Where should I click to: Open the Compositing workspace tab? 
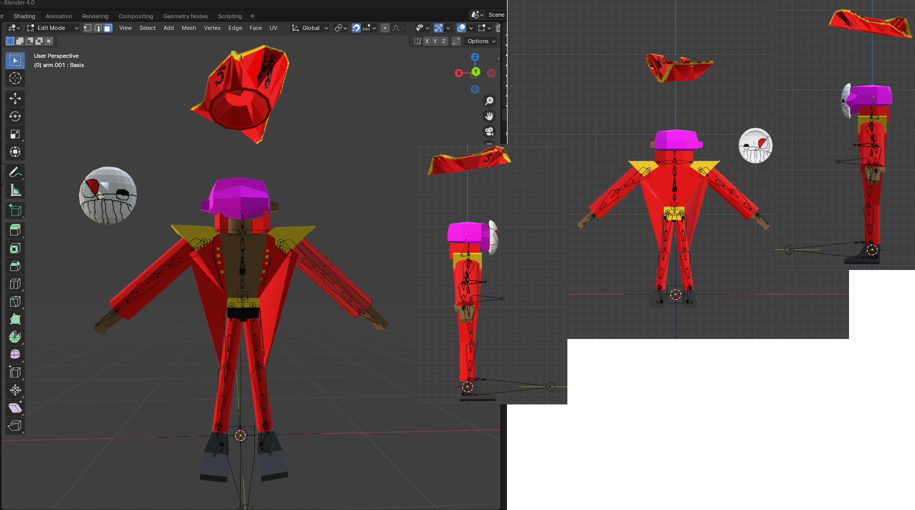coord(135,16)
